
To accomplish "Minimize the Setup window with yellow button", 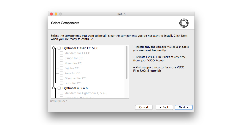I will [56, 14].
